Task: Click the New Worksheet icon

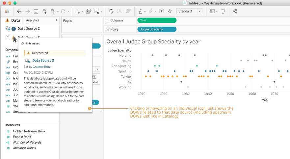Action: click(77, 12)
